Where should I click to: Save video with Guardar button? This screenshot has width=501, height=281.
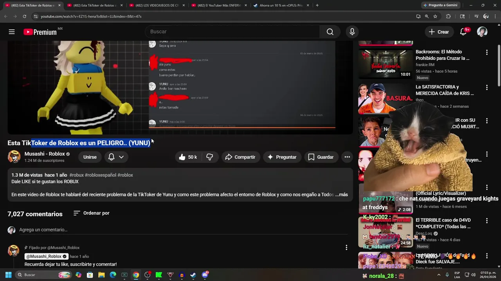(321, 157)
